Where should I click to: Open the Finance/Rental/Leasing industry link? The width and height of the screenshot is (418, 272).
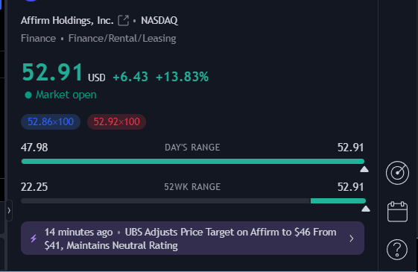tap(122, 39)
